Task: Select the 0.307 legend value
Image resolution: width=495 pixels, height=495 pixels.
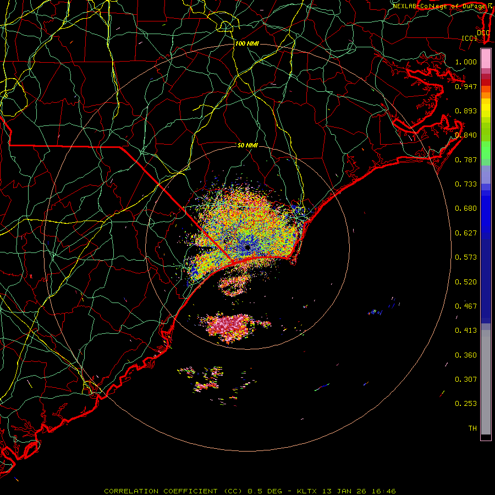Action: 466,380
